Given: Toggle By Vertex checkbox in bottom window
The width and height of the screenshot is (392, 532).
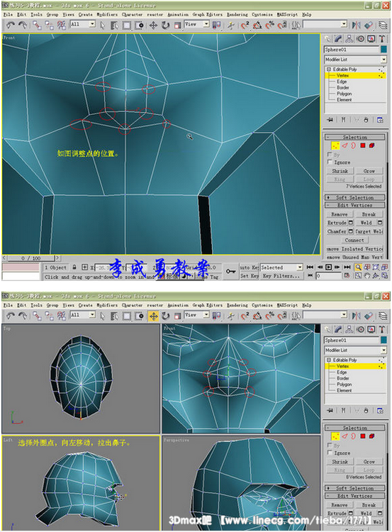Looking at the screenshot, I should tap(330, 445).
